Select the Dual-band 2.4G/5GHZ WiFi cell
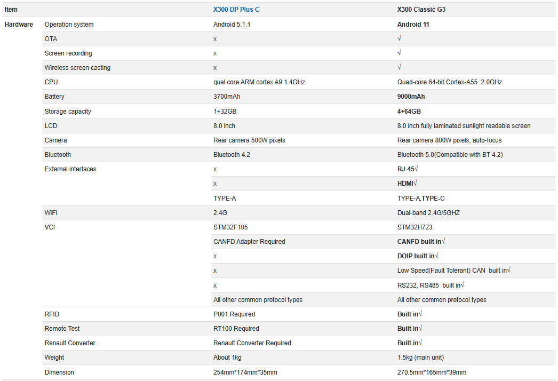This screenshot has height=381, width=558. 428,212
